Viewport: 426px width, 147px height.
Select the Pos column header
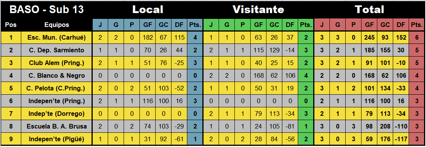[11, 25]
